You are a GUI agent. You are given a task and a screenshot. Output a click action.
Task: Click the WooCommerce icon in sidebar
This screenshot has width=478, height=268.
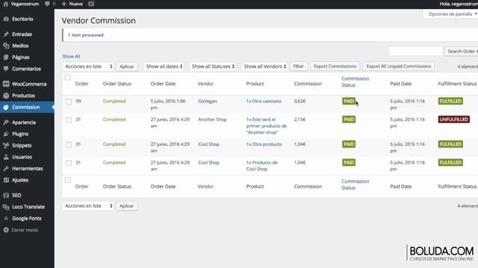click(x=6, y=84)
